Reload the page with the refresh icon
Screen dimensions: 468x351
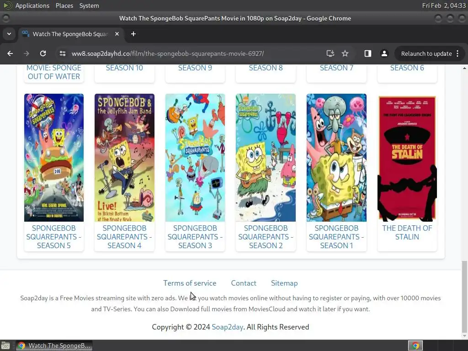tap(43, 54)
